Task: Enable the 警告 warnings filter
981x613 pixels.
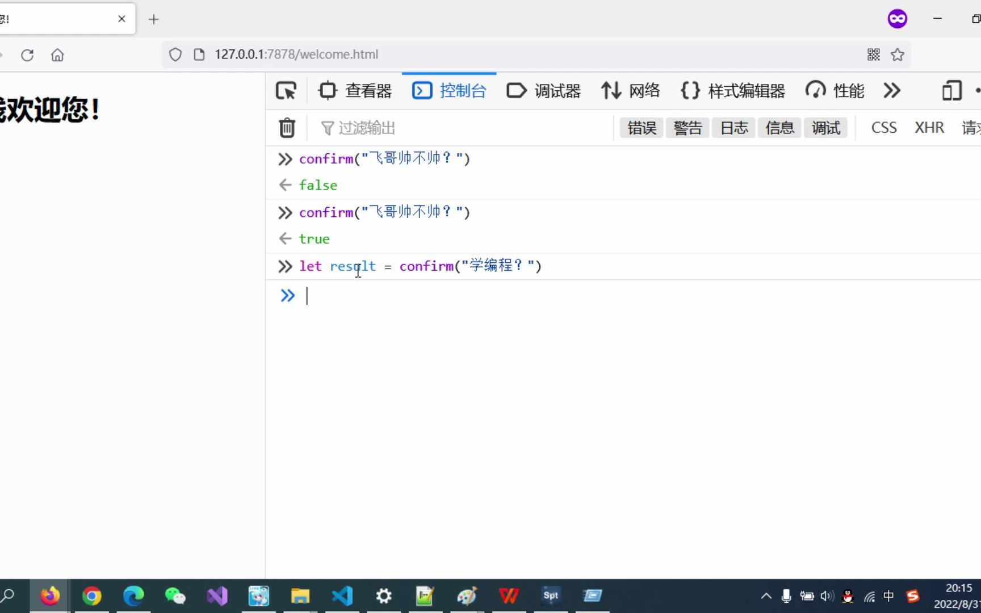Action: pos(687,127)
